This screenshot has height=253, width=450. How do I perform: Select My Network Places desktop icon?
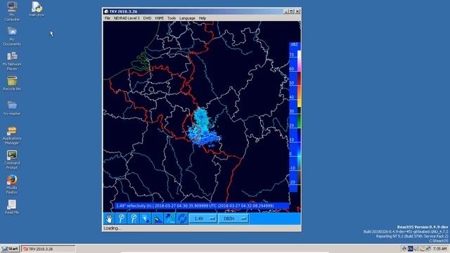[x=12, y=61]
